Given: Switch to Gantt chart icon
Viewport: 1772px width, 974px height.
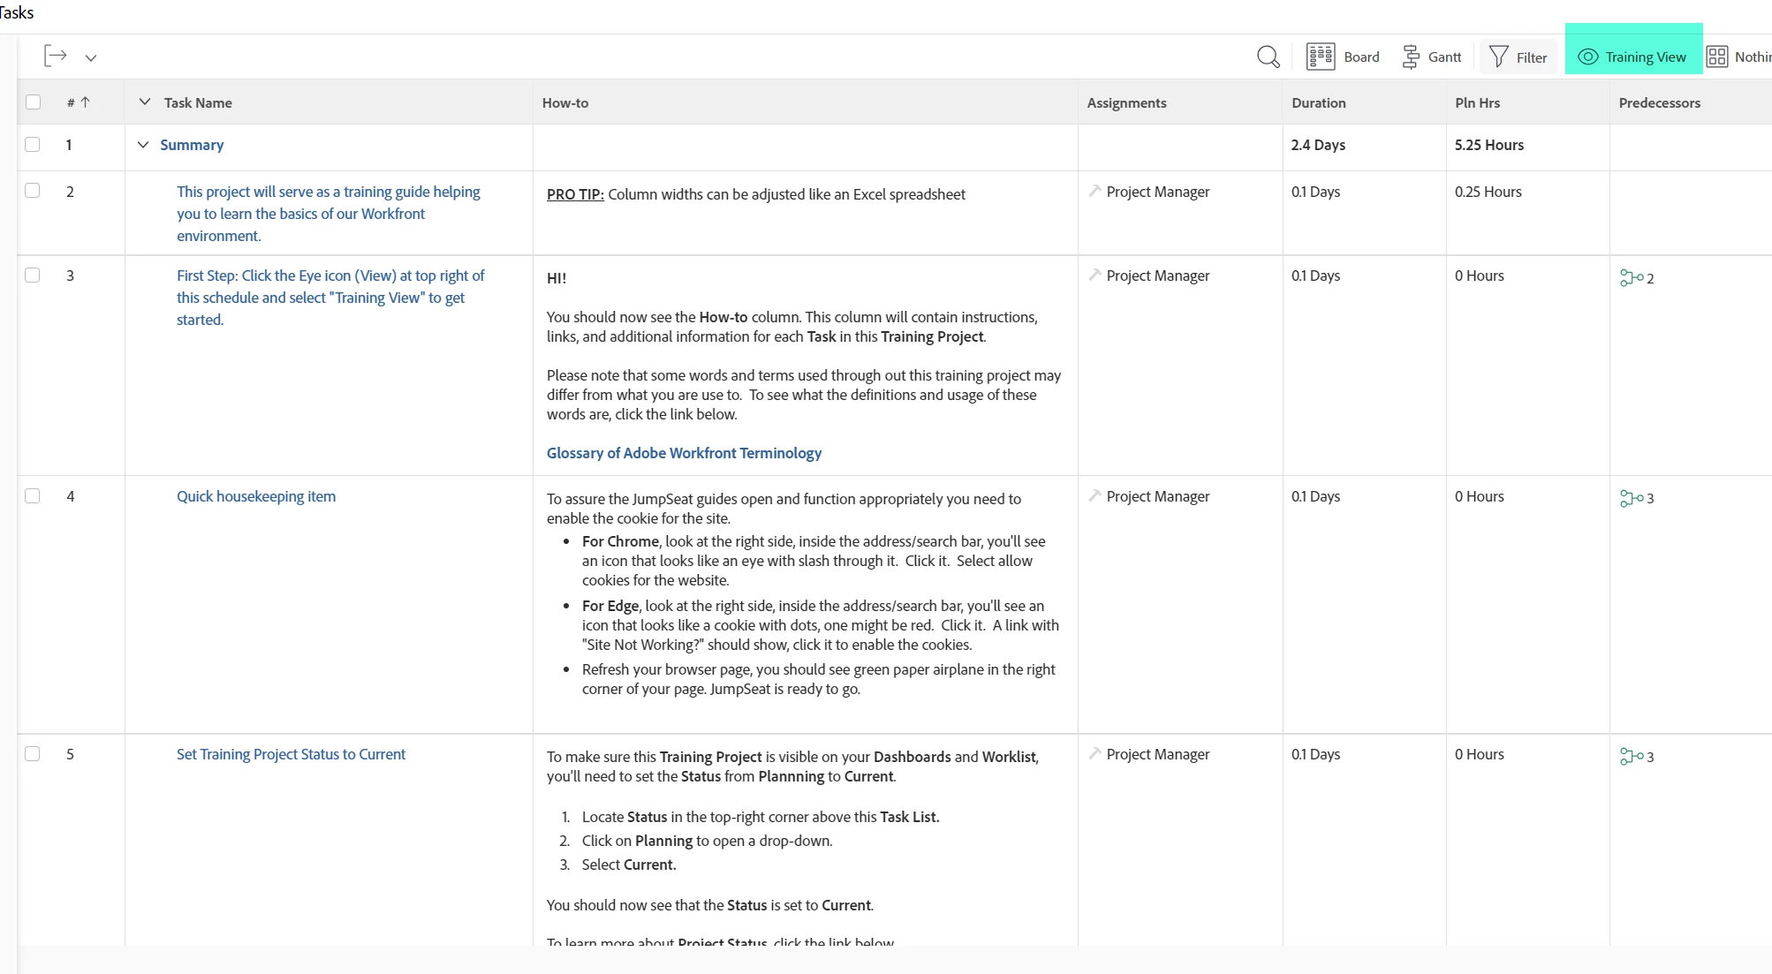Looking at the screenshot, I should [x=1411, y=57].
